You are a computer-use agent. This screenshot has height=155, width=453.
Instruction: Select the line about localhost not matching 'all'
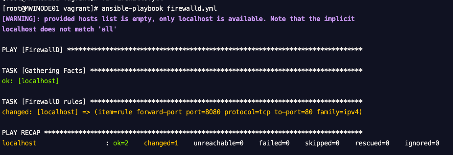59,29
